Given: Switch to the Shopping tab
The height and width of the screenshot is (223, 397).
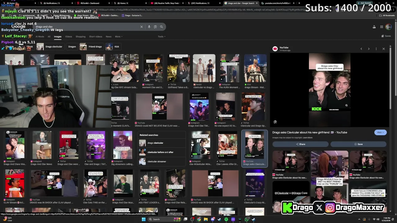Looking at the screenshot, I should [x=80, y=37].
